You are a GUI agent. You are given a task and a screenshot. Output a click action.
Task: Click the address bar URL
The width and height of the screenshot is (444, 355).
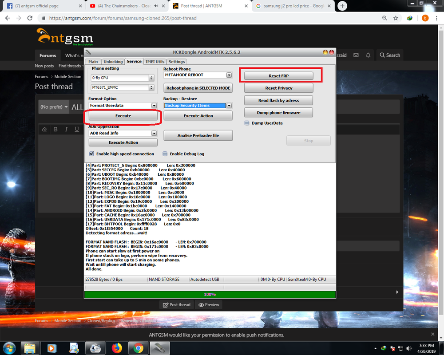click(123, 18)
